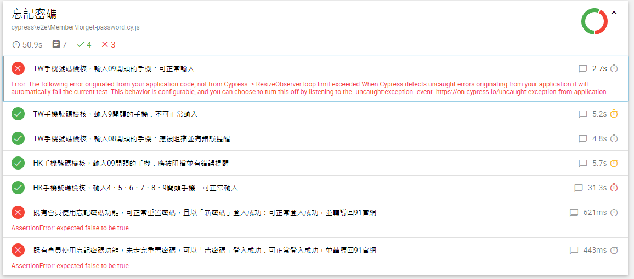This screenshot has width=634, height=279.
Task: Click the total tests count 7
Action: [60, 44]
